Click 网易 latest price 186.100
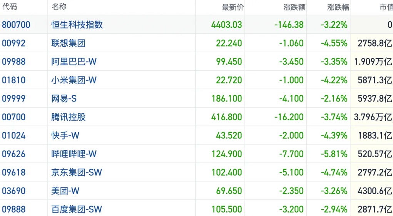The height and width of the screenshot is (216, 393). point(227,99)
